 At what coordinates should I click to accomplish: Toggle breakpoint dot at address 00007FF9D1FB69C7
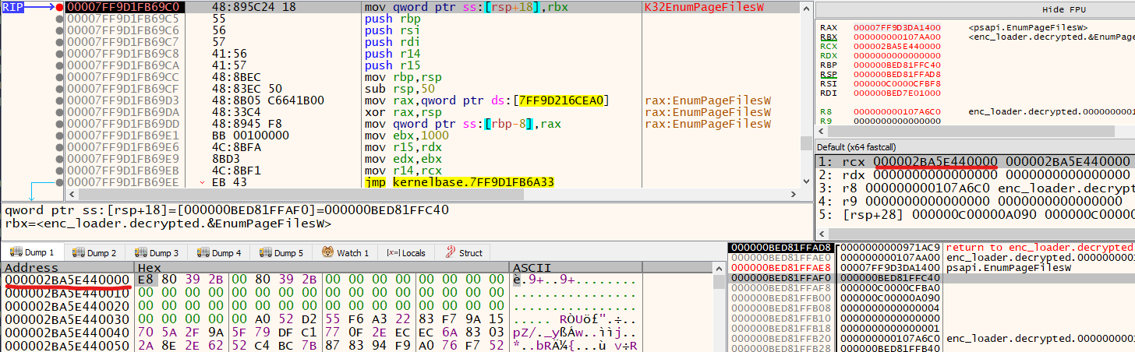coord(59,41)
